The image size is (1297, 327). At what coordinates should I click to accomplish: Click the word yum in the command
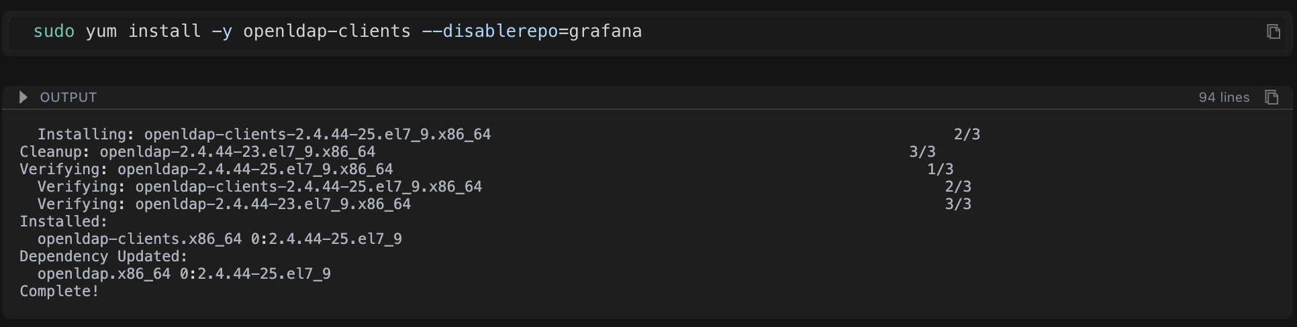[x=101, y=31]
